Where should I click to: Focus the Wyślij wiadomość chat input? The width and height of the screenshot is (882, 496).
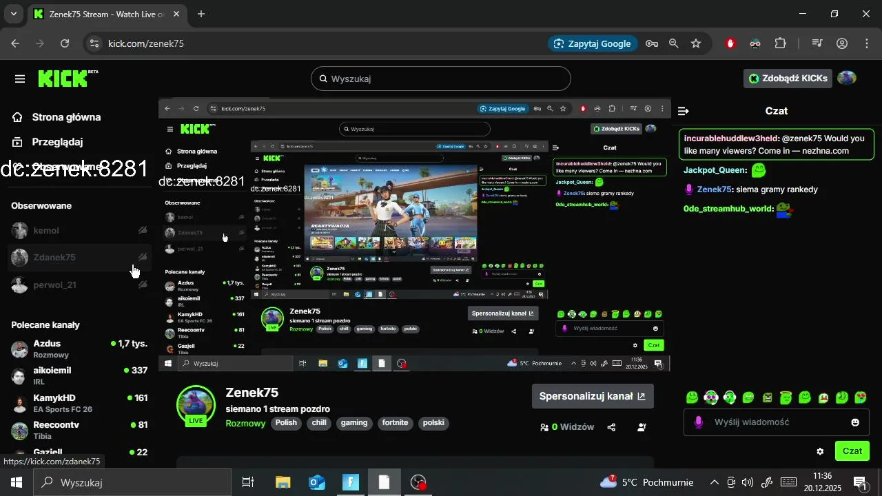point(777,422)
